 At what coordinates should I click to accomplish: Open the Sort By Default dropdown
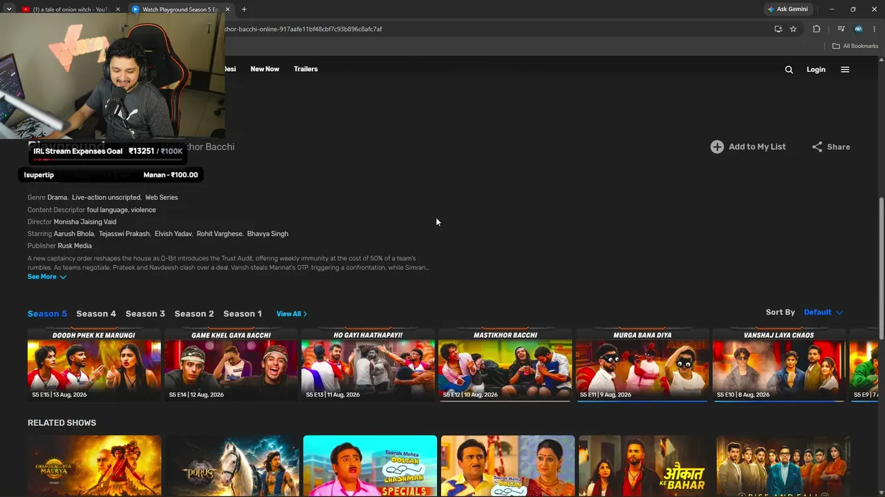tap(823, 313)
